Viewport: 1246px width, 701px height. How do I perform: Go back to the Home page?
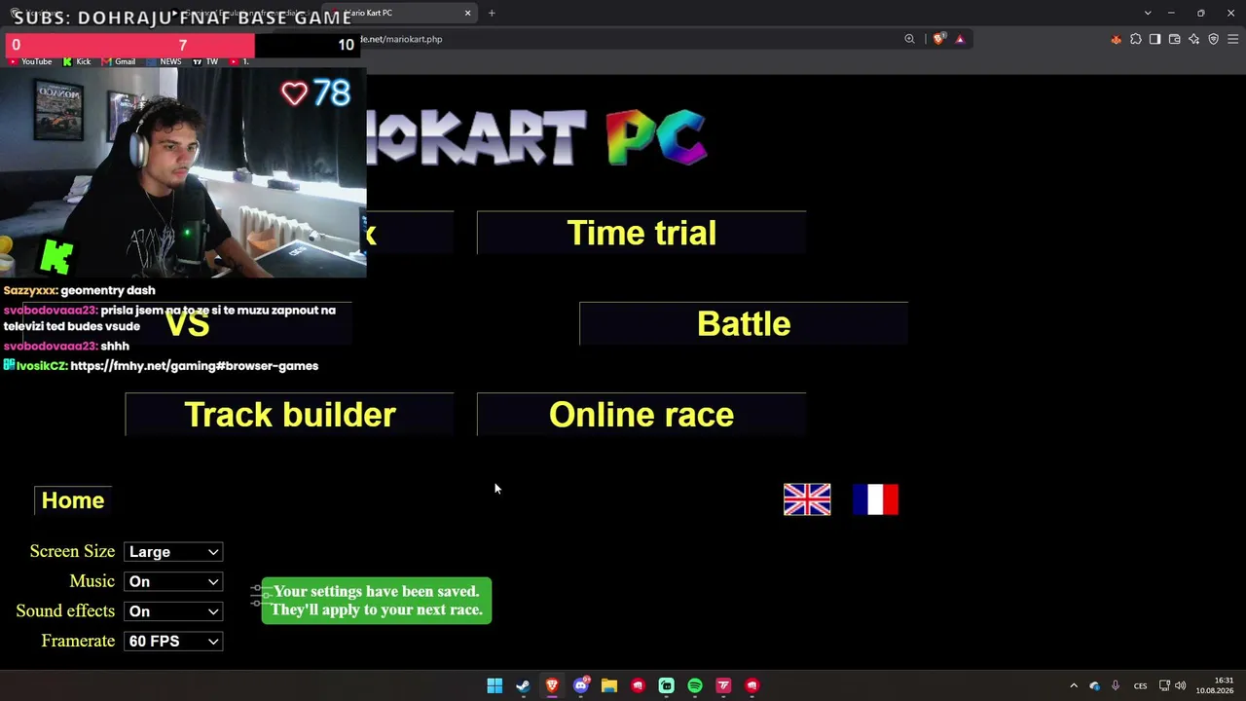coord(73,500)
